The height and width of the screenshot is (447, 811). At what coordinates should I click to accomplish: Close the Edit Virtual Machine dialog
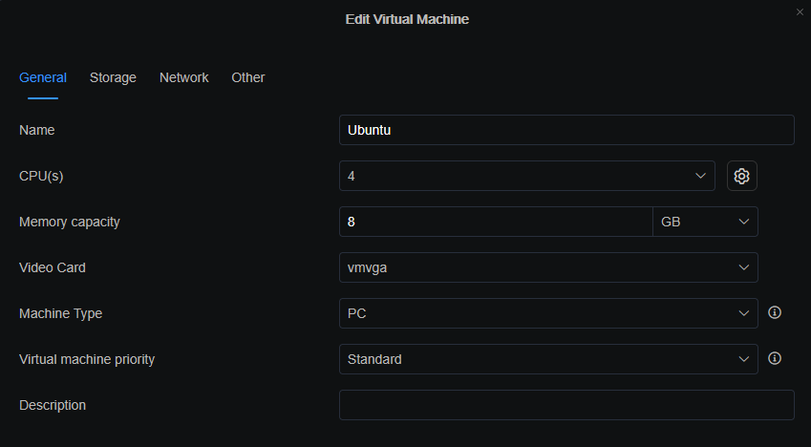click(x=800, y=12)
